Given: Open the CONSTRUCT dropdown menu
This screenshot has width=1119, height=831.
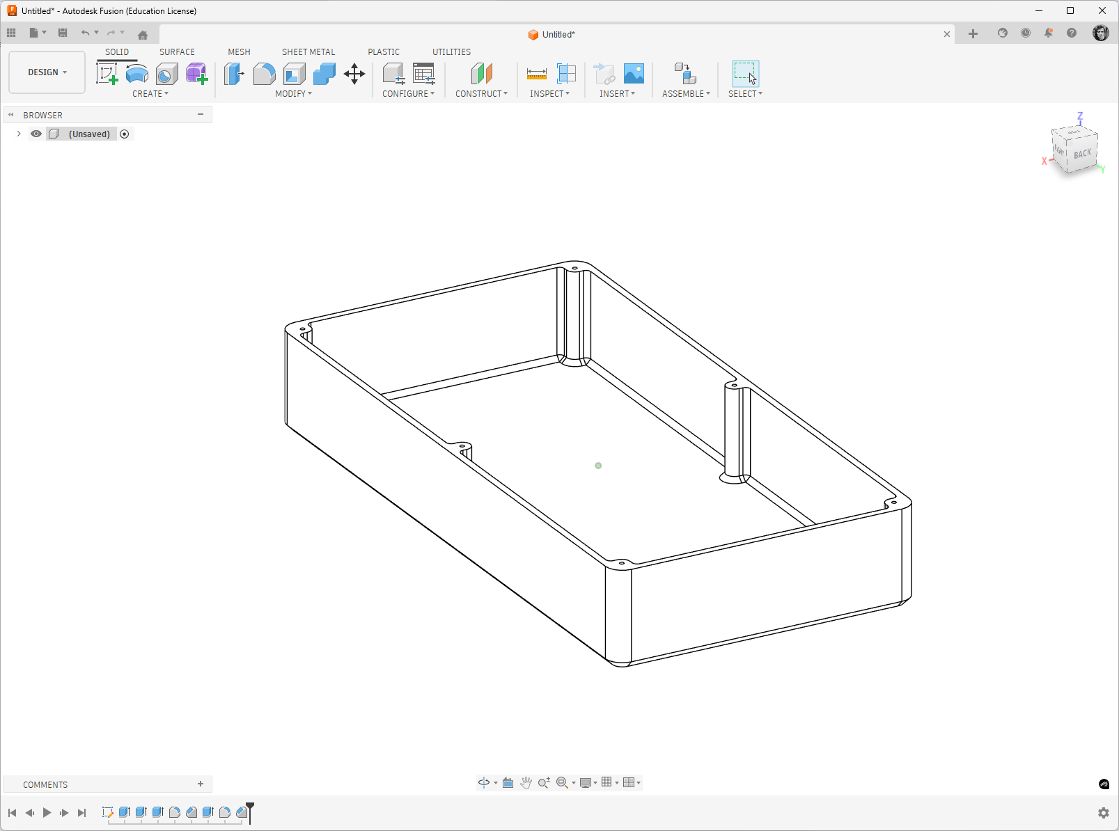Looking at the screenshot, I should pyautogui.click(x=482, y=94).
